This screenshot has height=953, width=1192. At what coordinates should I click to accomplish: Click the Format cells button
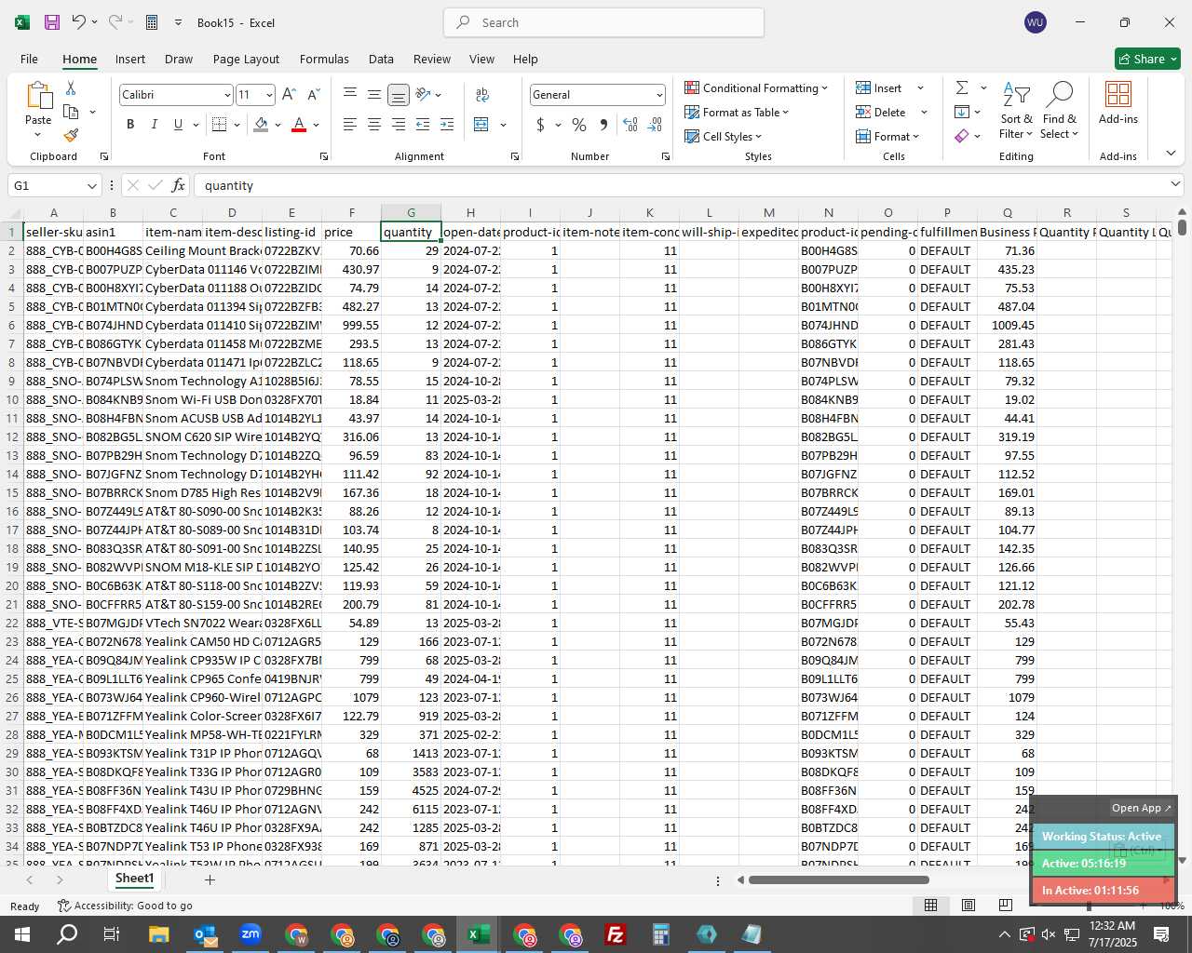pos(887,136)
